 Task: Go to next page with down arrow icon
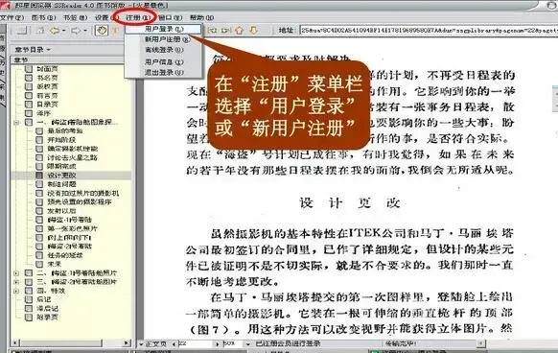(253, 31)
